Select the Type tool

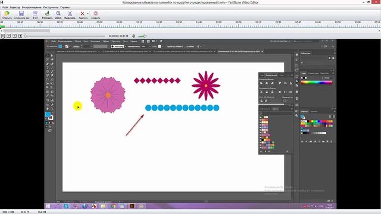tap(48, 68)
